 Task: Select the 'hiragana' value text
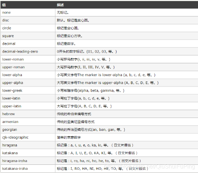tap(10, 145)
